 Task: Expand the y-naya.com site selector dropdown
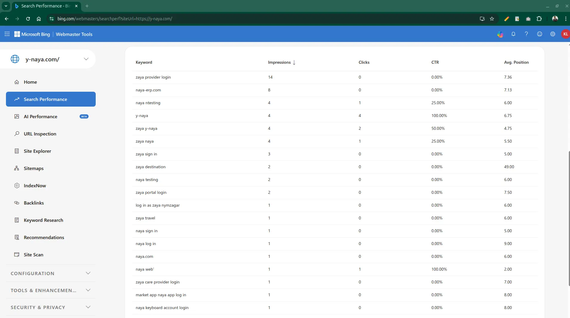pyautogui.click(x=86, y=59)
